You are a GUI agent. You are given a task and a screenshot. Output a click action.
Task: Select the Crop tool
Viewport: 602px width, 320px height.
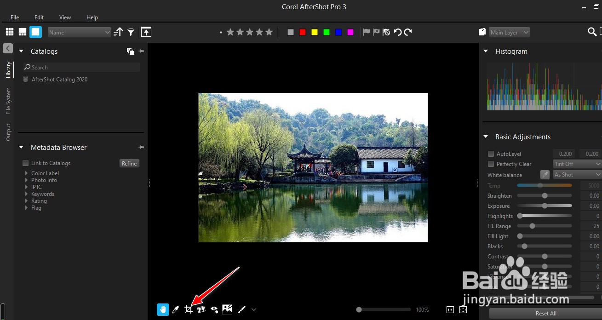pos(188,309)
